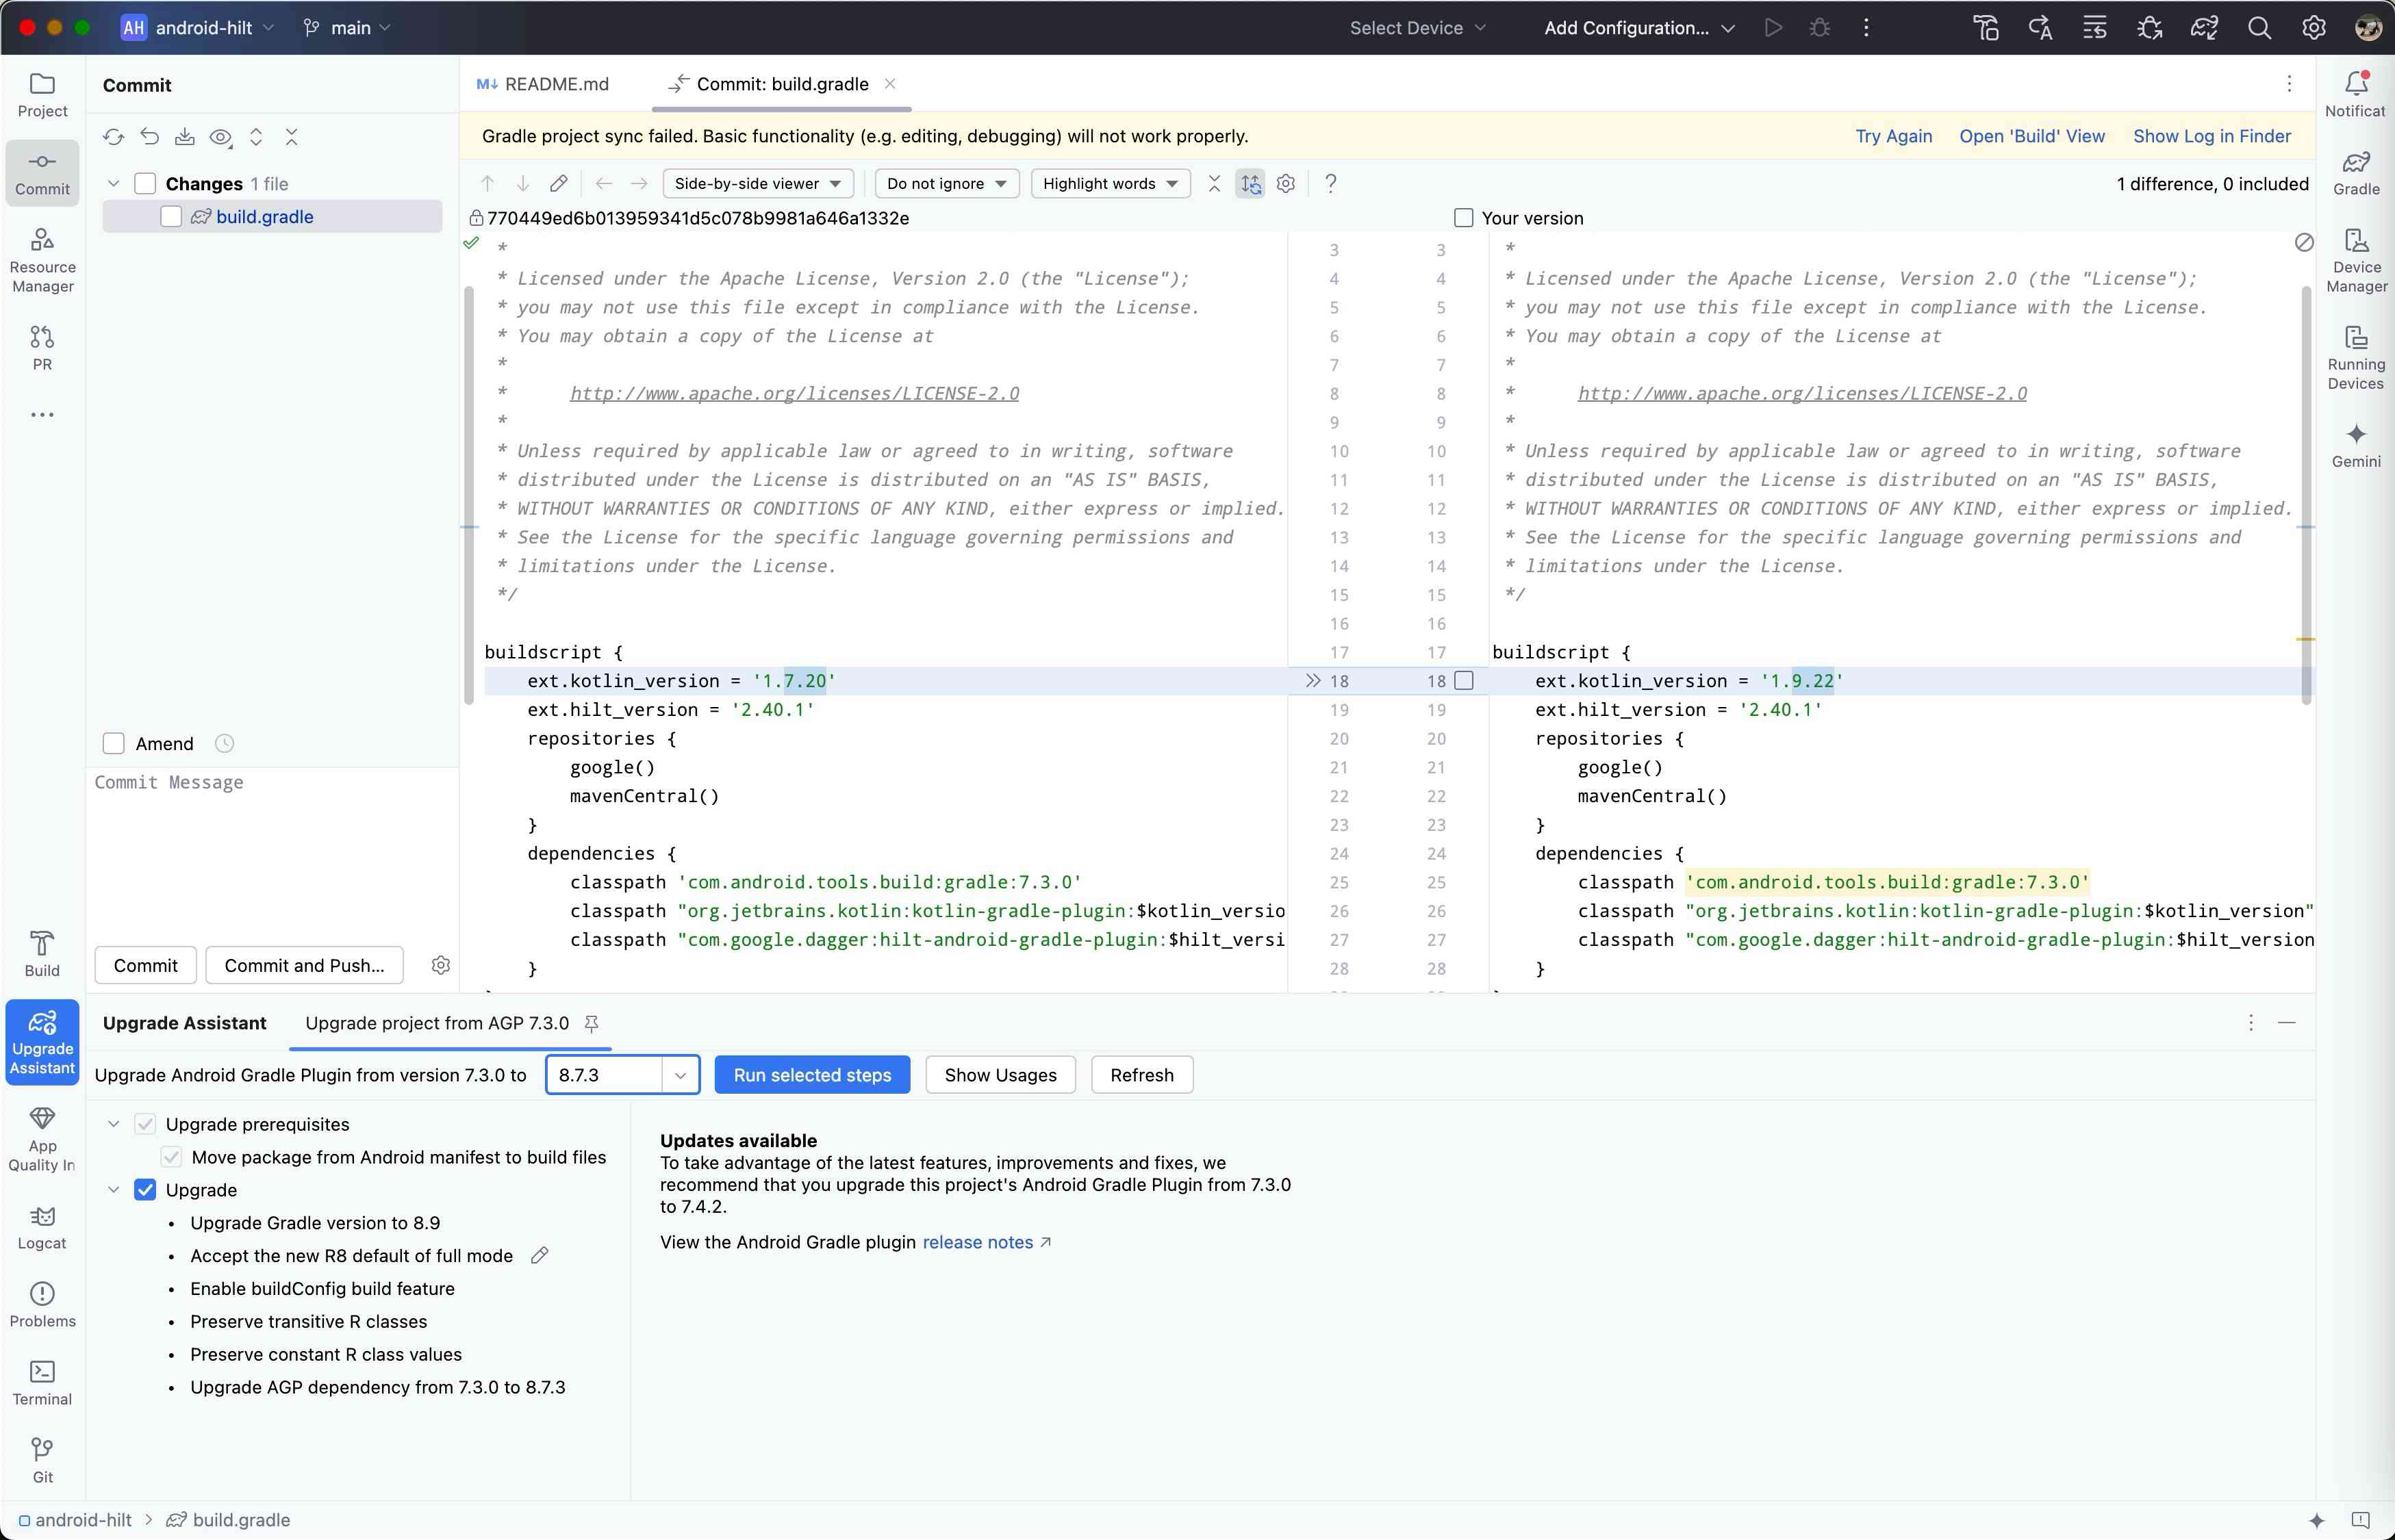Open the Logcat tool window
This screenshot has width=2395, height=1540.
coord(42,1226)
